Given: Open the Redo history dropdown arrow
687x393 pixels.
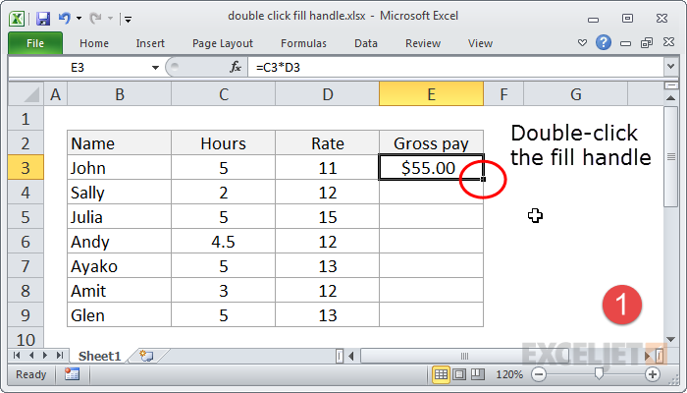Looking at the screenshot, I should [110, 19].
